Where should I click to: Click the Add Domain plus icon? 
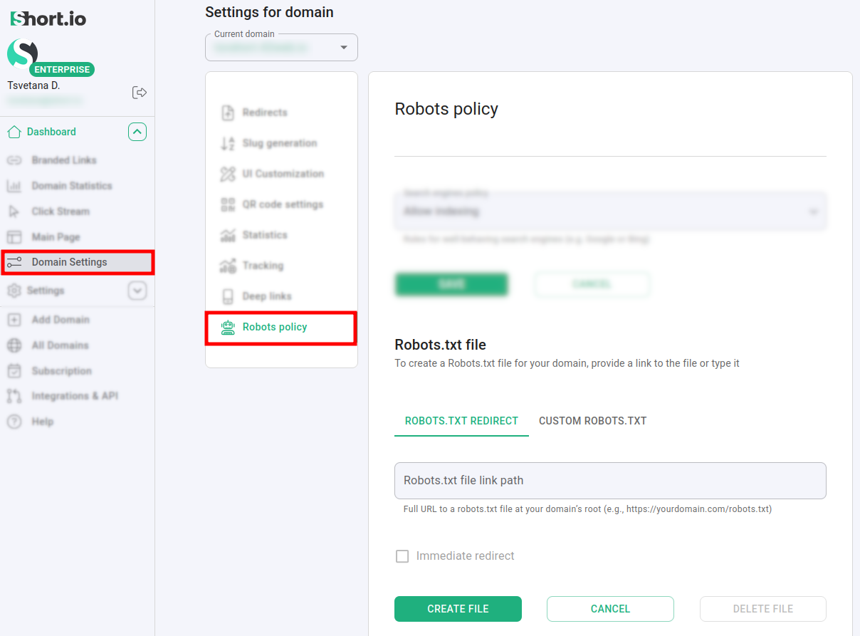14,320
